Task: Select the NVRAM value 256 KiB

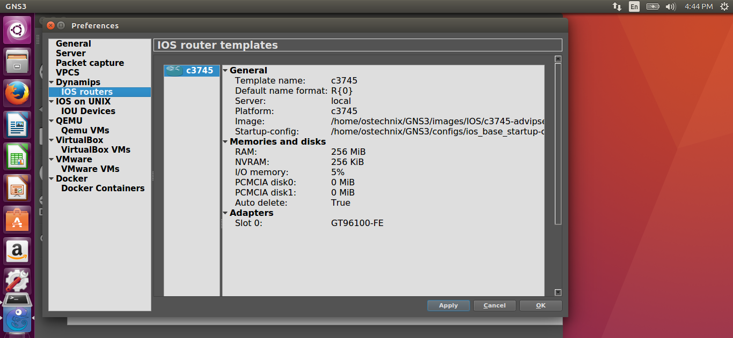Action: (347, 162)
